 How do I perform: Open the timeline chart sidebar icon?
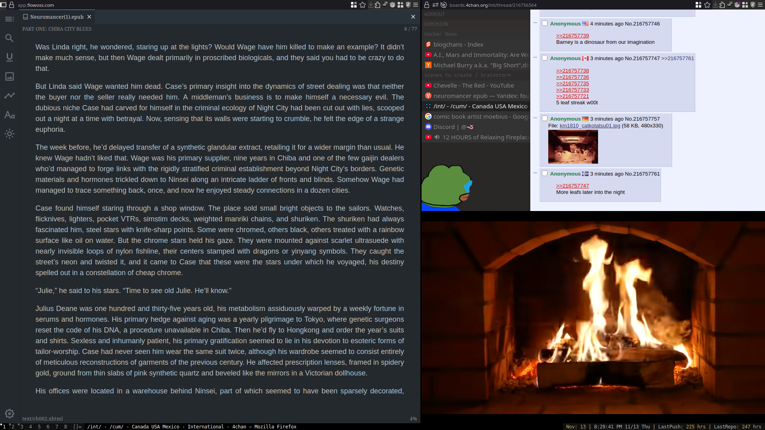click(x=10, y=96)
